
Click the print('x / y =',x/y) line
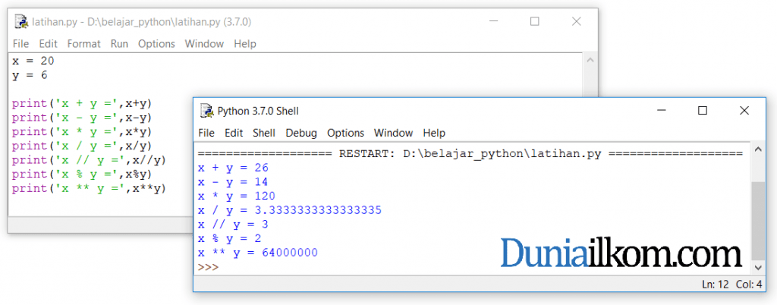[82, 146]
